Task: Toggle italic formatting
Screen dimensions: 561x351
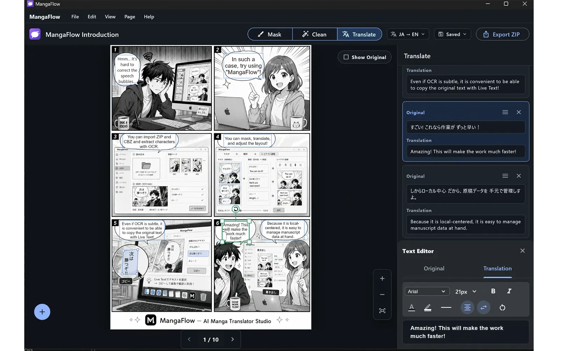Action: coord(509,291)
